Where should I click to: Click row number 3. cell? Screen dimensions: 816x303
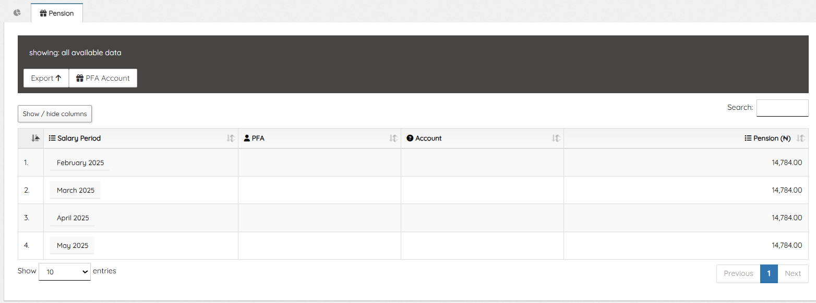(31, 218)
